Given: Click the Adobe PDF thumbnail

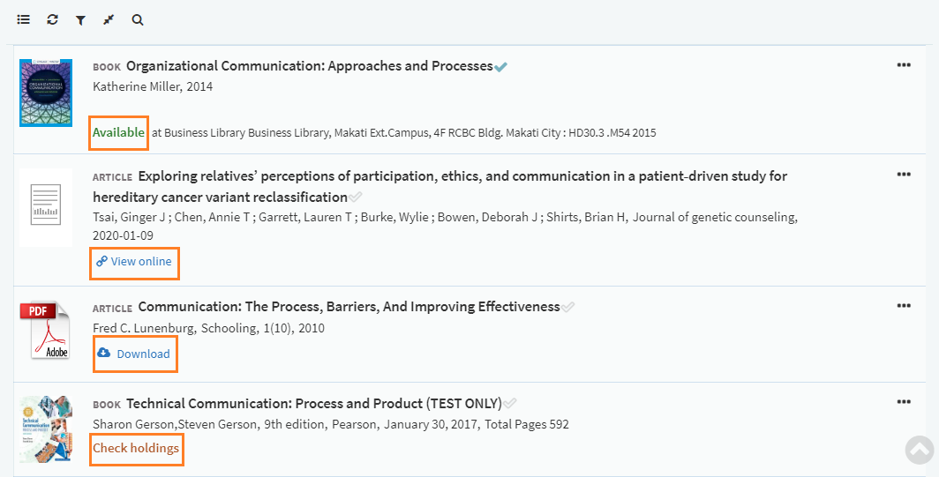Looking at the screenshot, I should (45, 329).
